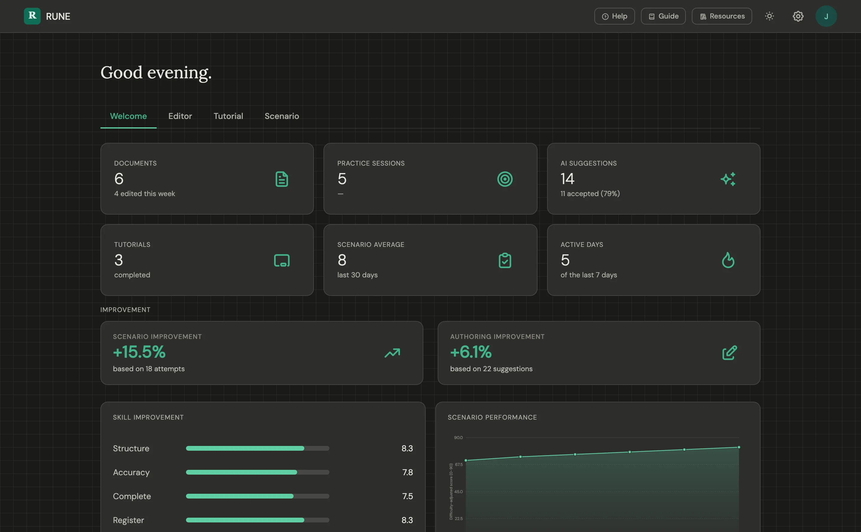This screenshot has width=861, height=532.
Task: Click the Tutorials 'completed' text
Action: (132, 275)
